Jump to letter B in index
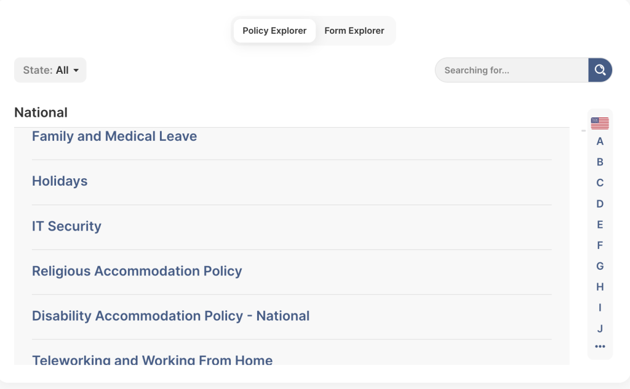 pos(600,162)
